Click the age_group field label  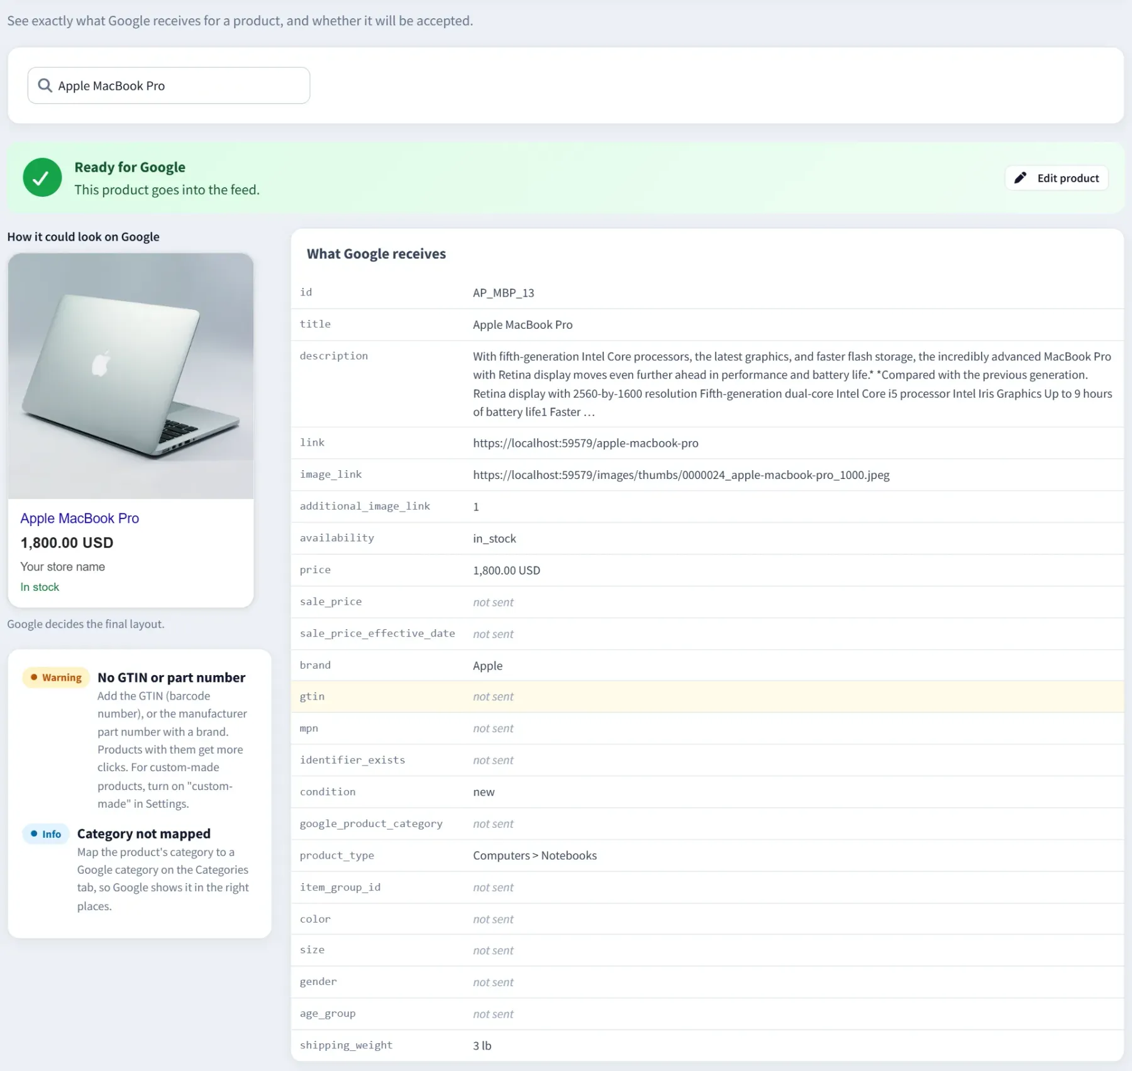(328, 1014)
